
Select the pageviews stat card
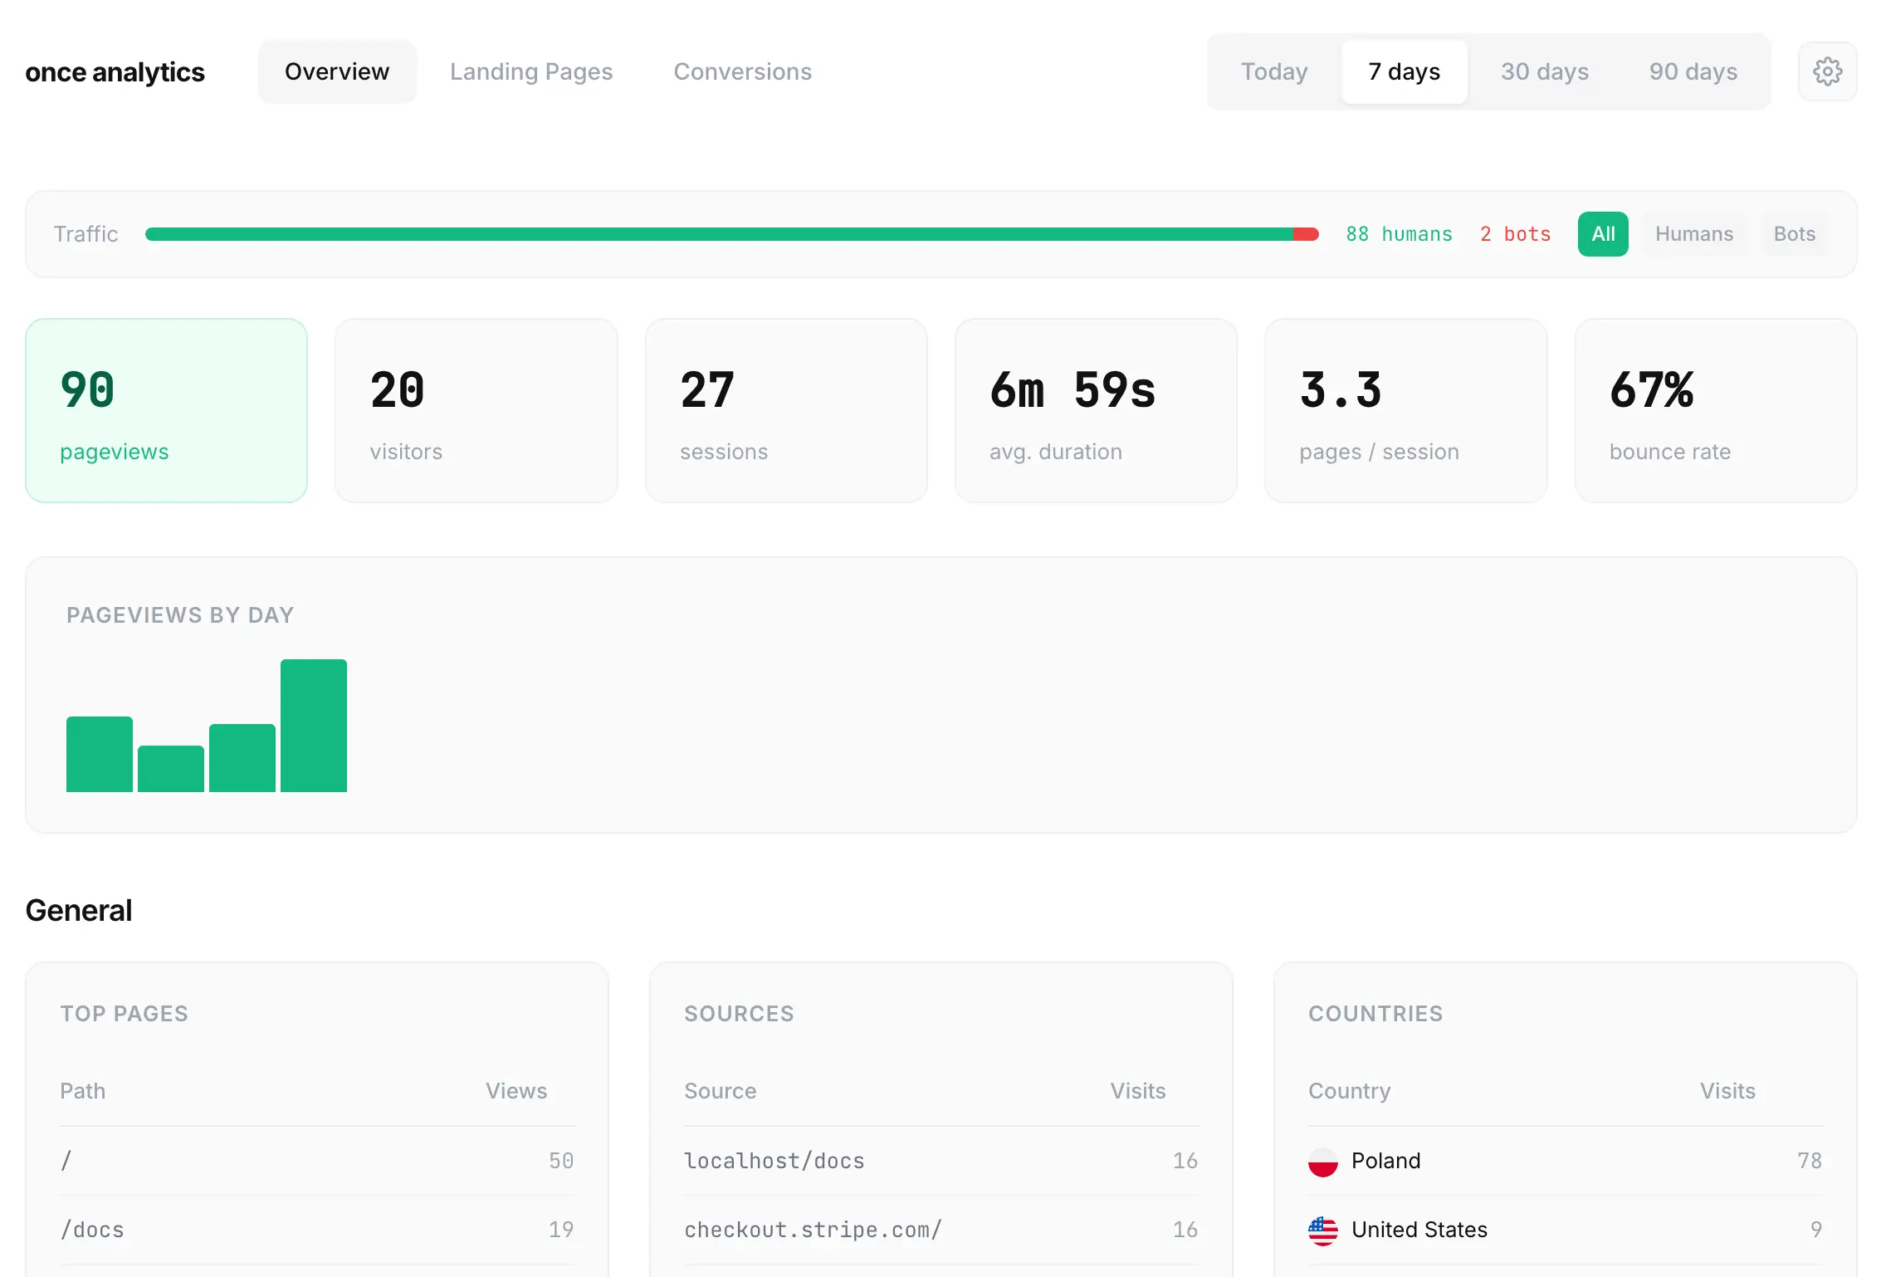(x=166, y=410)
